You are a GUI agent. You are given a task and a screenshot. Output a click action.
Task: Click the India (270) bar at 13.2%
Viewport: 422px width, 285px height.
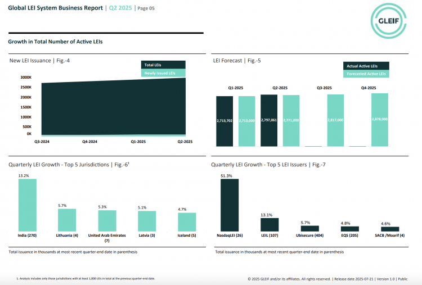click(x=27, y=205)
